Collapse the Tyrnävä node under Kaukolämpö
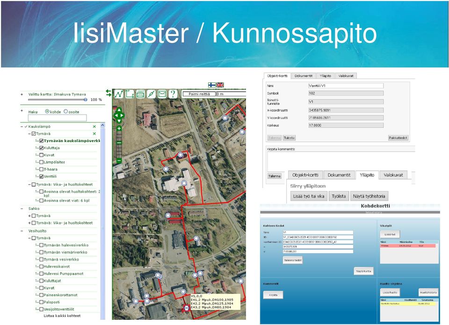 (29, 134)
